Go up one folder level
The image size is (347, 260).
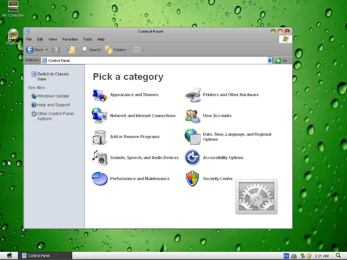click(71, 50)
